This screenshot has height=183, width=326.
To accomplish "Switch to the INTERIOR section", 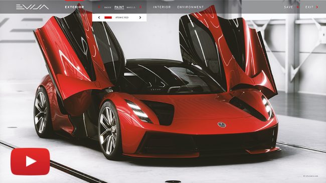I will click(x=162, y=7).
